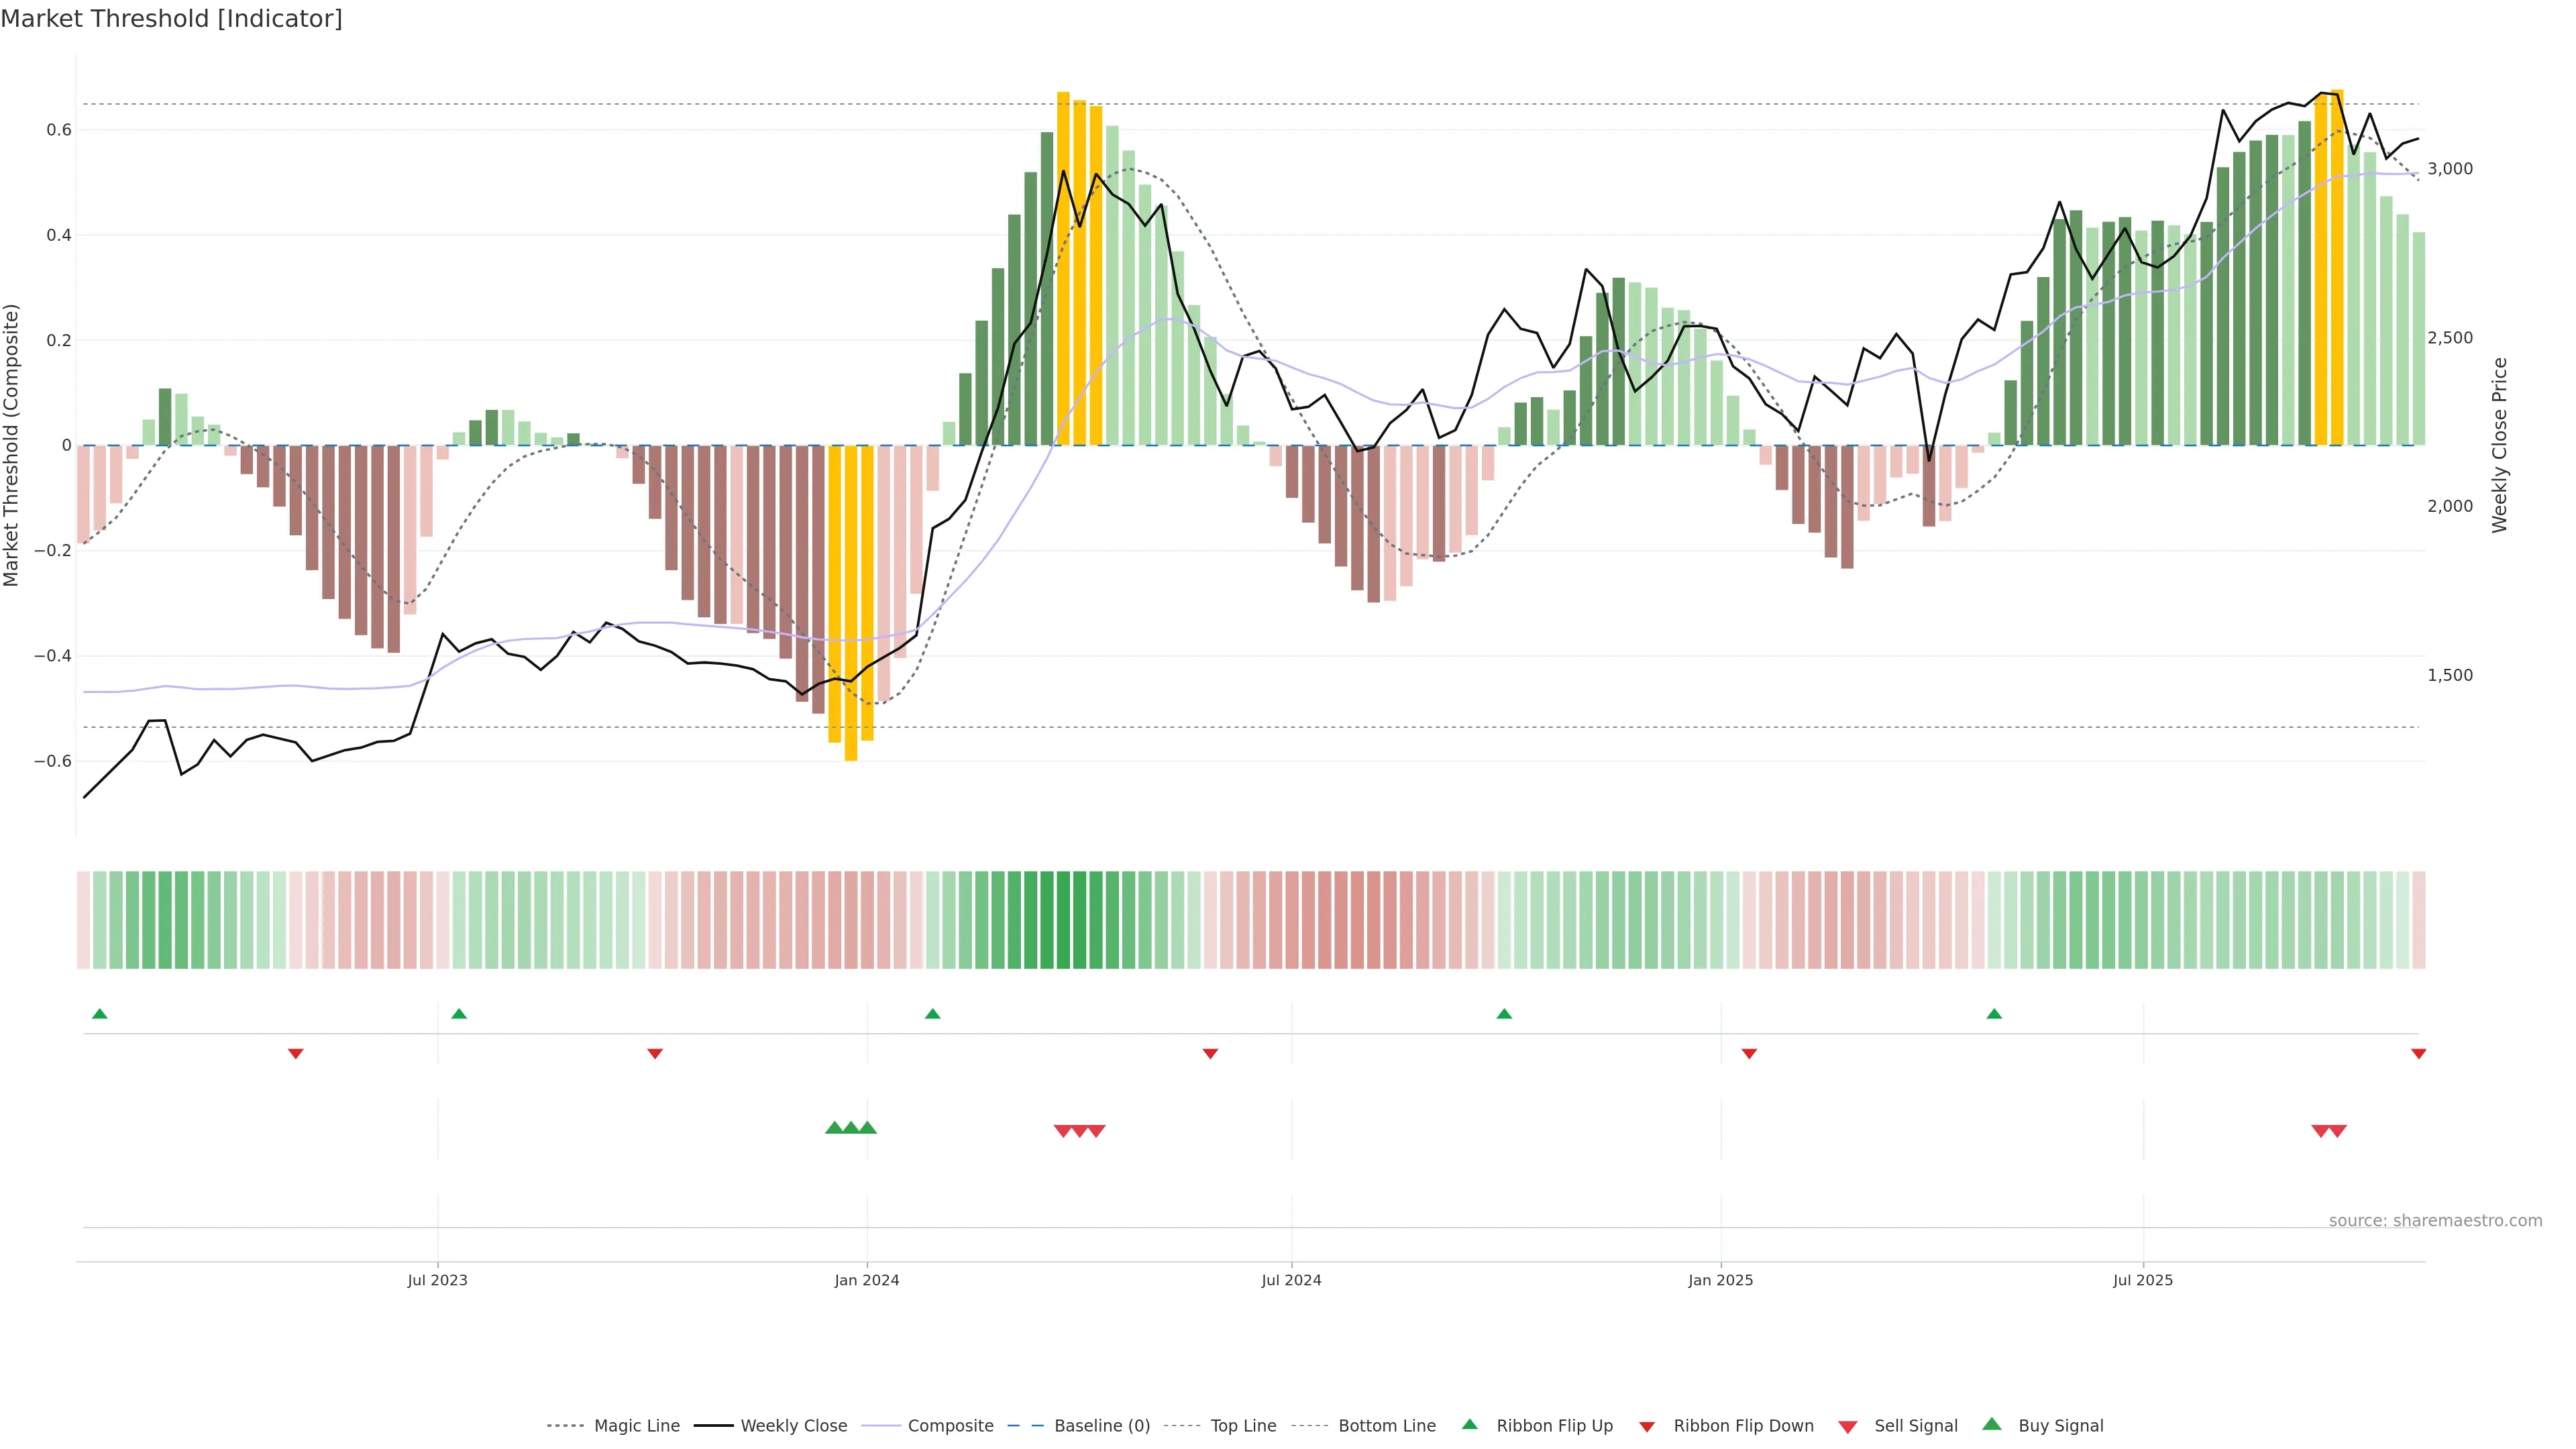Click the rightmost red Ribbon Flip Down marker
The height and width of the screenshot is (1449, 2576).
(2418, 1054)
